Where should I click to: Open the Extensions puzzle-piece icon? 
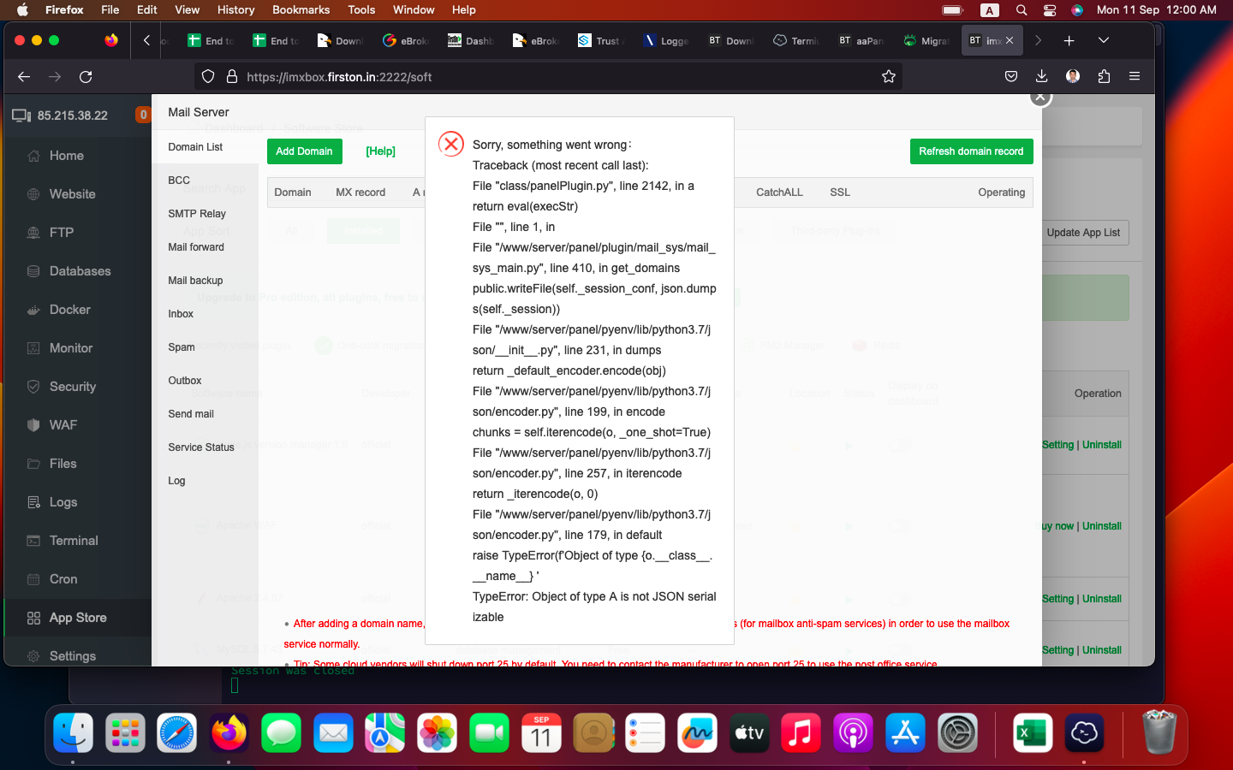[1104, 77]
